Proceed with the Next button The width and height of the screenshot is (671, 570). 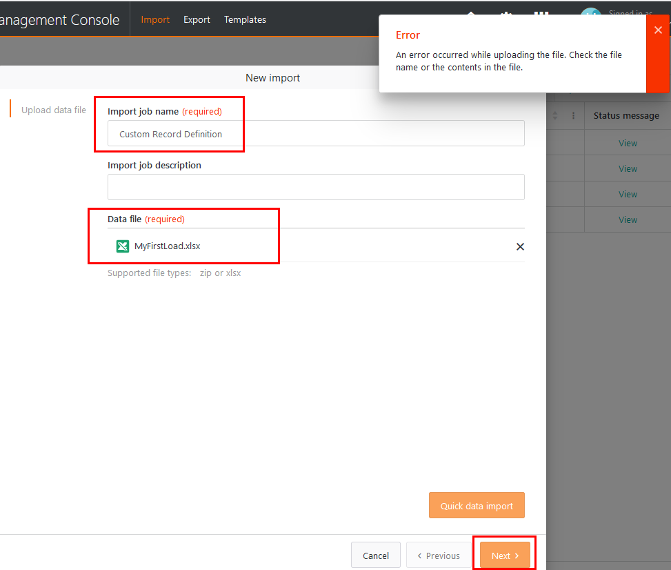coord(505,556)
